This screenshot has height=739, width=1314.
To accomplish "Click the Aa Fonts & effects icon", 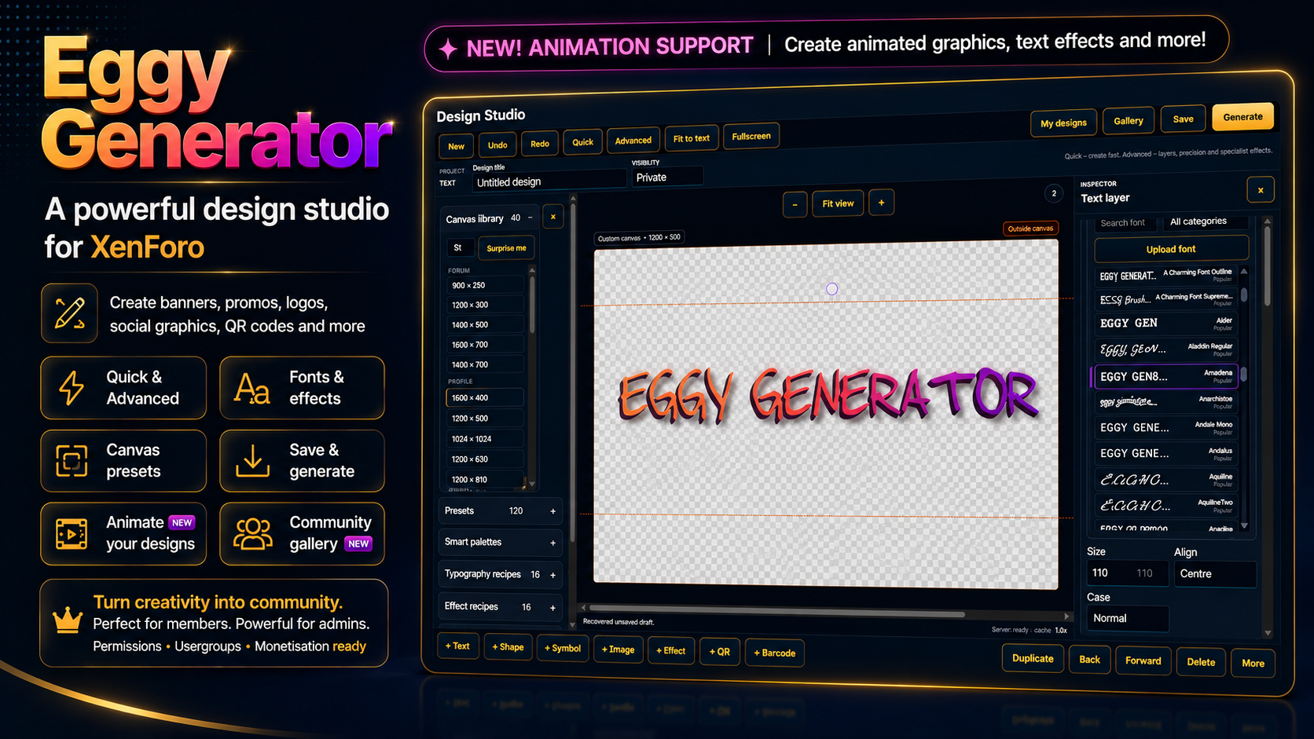I will tap(252, 388).
